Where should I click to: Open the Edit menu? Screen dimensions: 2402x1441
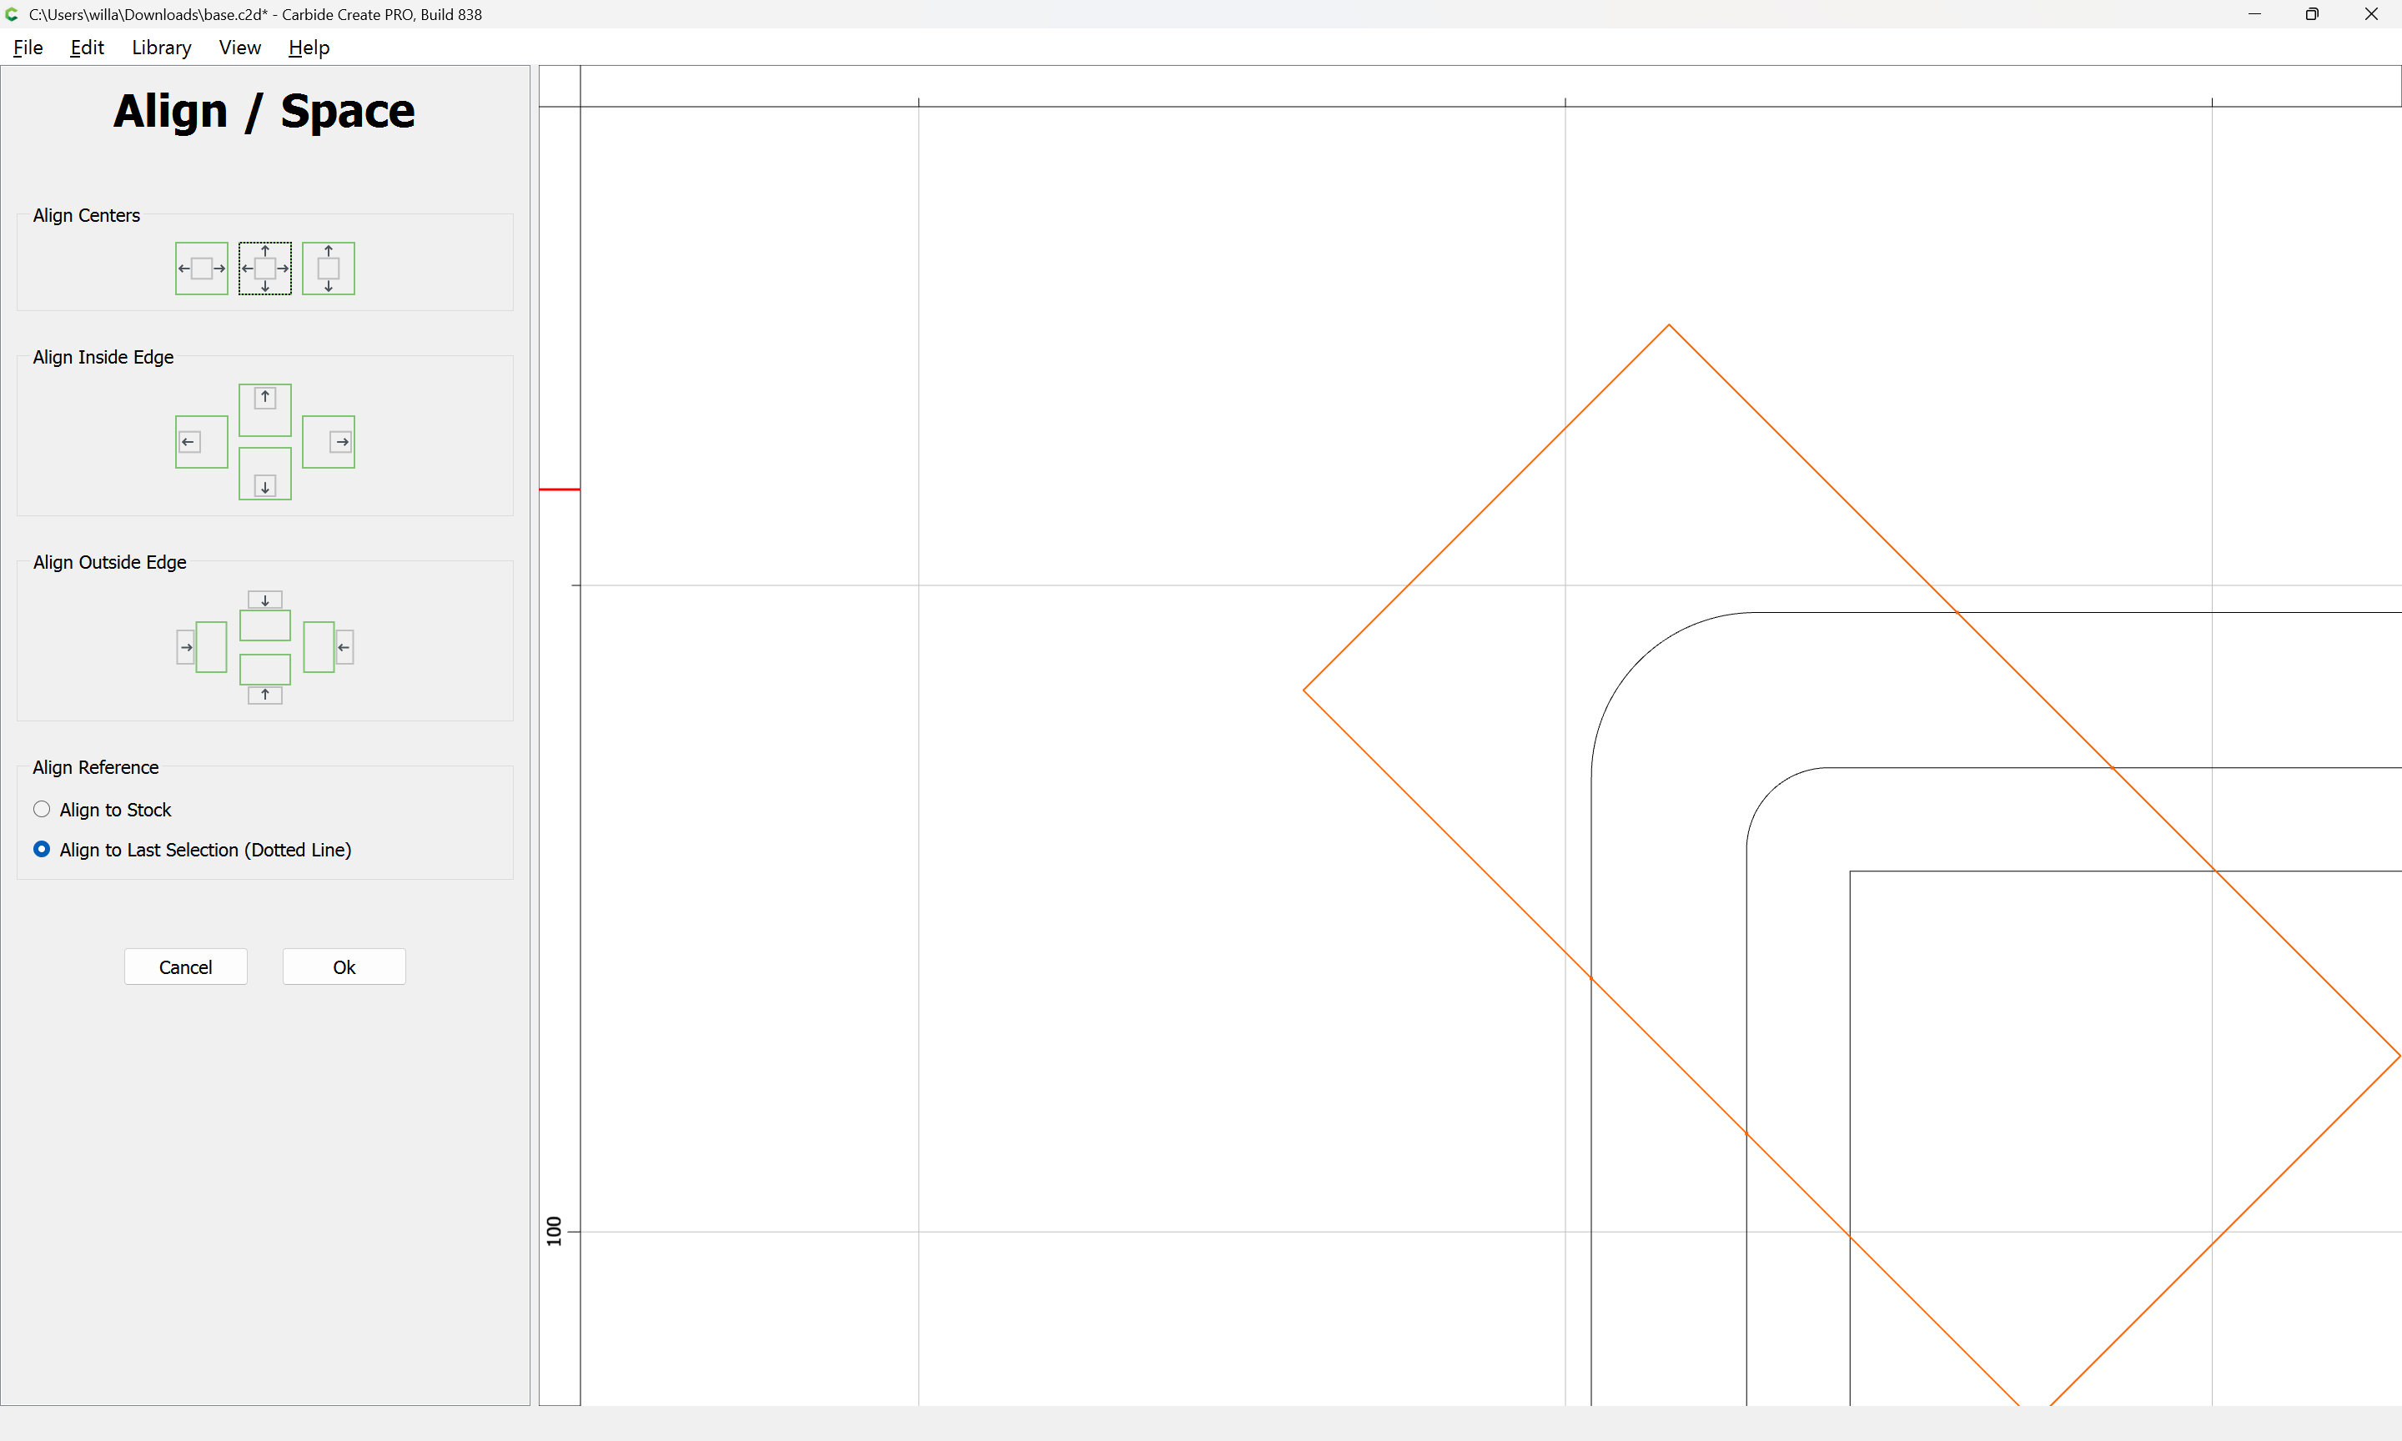pyautogui.click(x=87, y=48)
